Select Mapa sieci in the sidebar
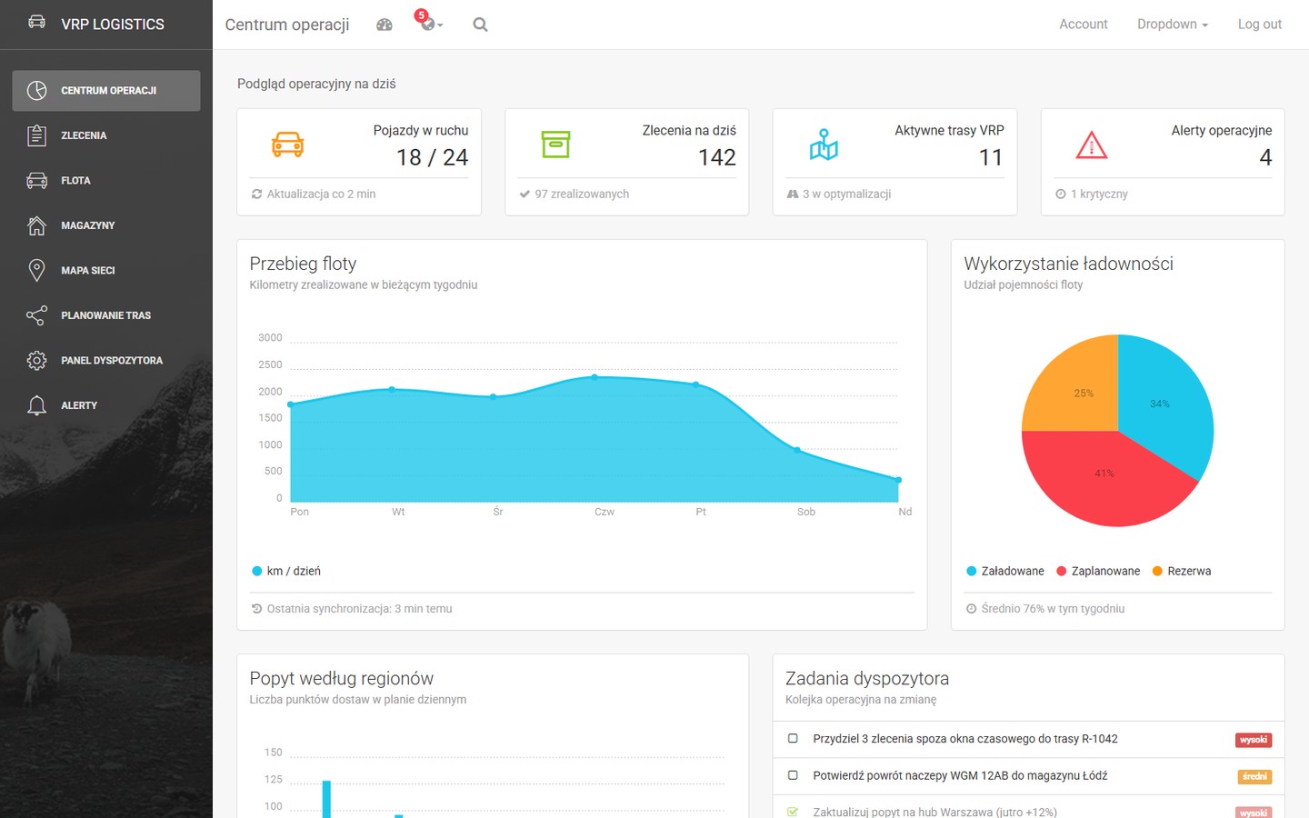Viewport: 1309px width, 818px height. pos(106,271)
